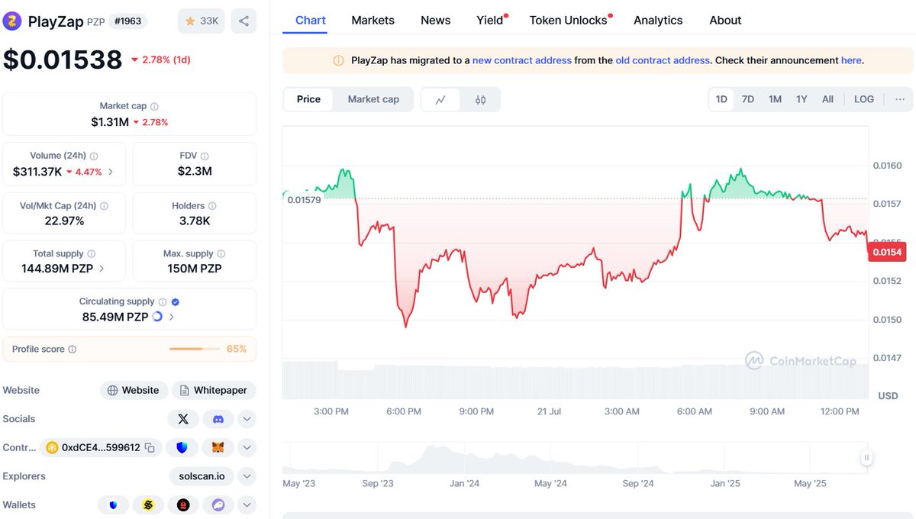Click the verified badge by Circulating supply

(176, 302)
